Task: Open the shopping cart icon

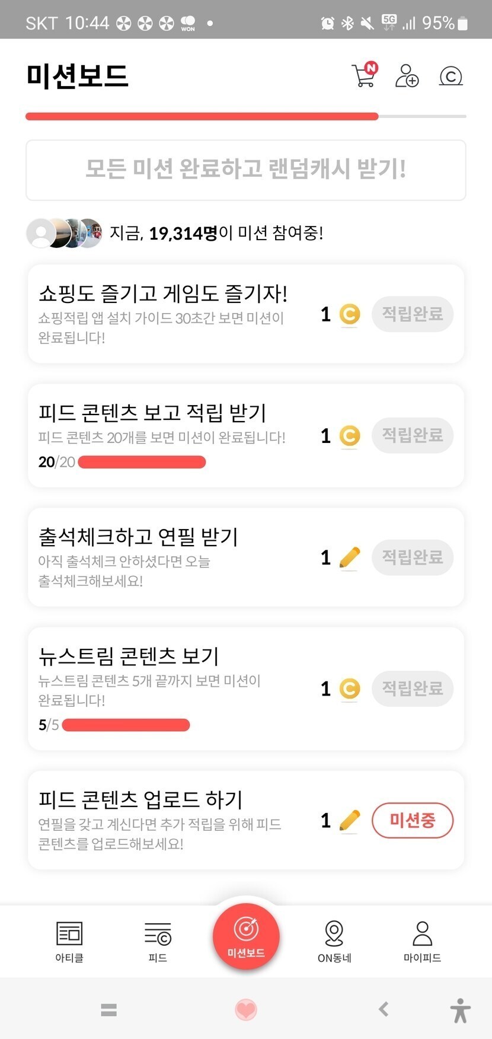Action: 364,76
